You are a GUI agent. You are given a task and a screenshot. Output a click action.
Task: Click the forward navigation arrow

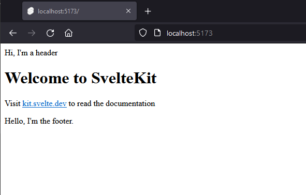pos(32,33)
